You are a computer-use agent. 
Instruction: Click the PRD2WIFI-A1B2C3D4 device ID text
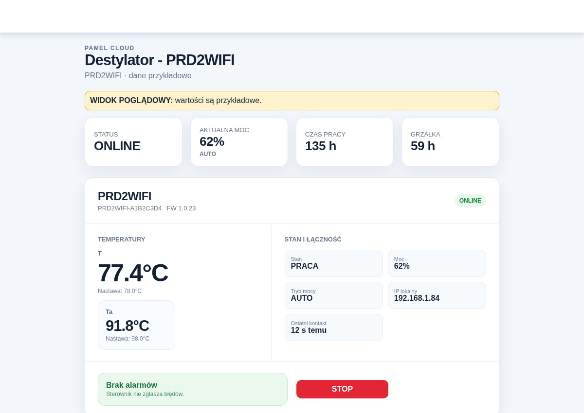[x=130, y=208]
